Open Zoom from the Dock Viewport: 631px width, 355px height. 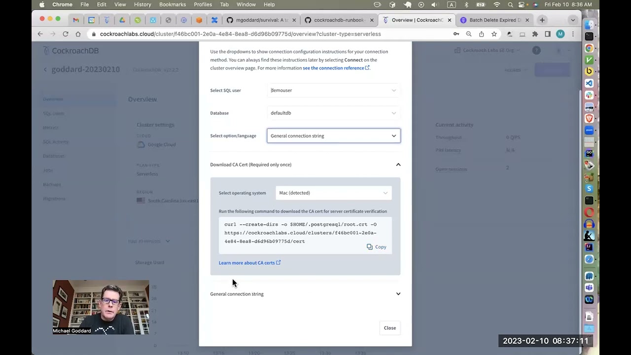click(589, 130)
